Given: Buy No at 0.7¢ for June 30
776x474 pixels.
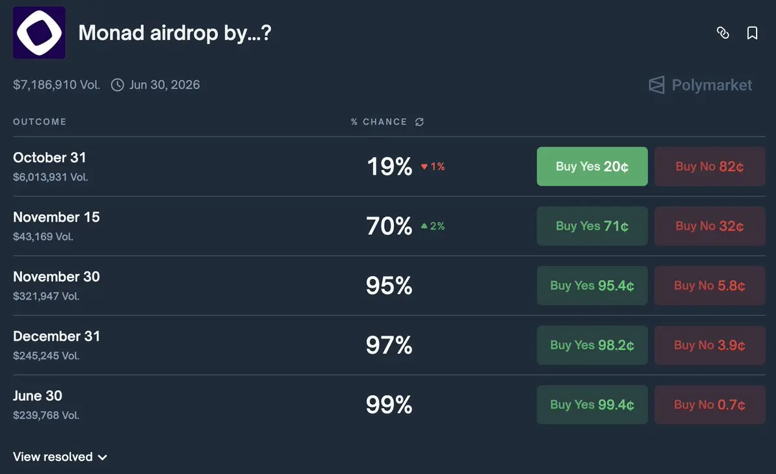Looking at the screenshot, I should pos(709,404).
